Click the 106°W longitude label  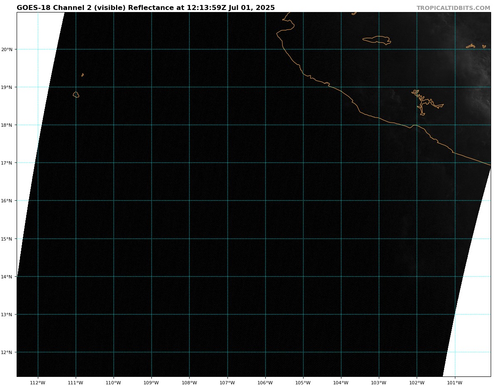point(265,383)
